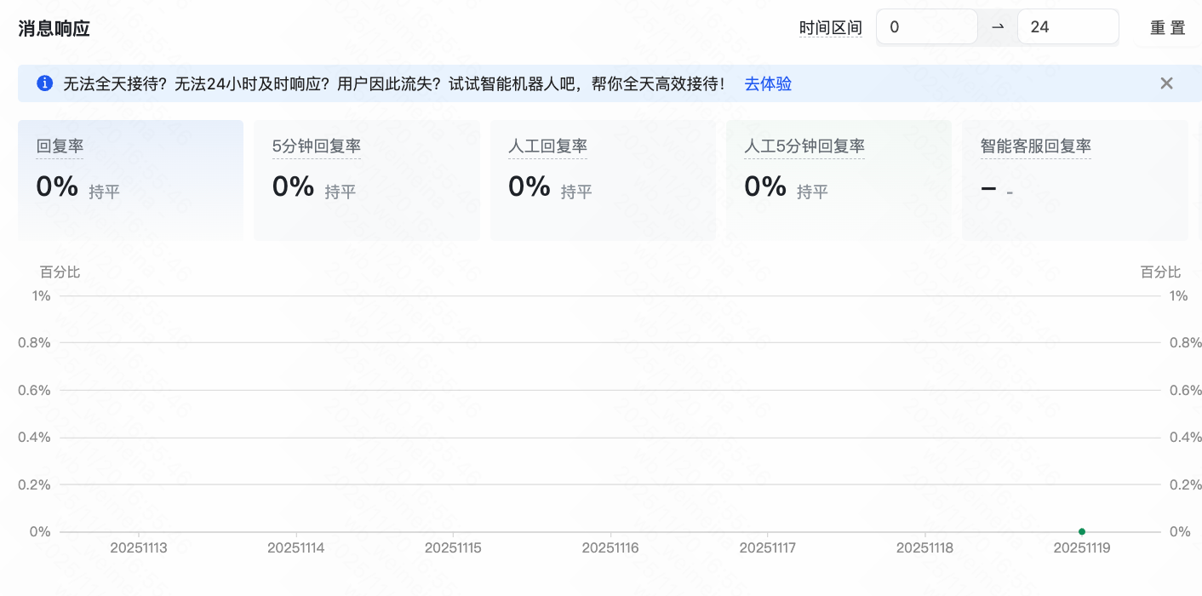Dismiss the smart robot promotion banner
The width and height of the screenshot is (1202, 596).
point(1166,83)
